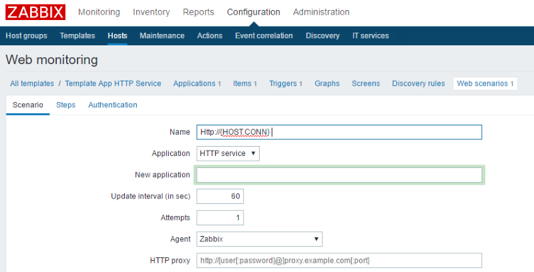Open the Actions page
The image size is (534, 272).
click(210, 36)
